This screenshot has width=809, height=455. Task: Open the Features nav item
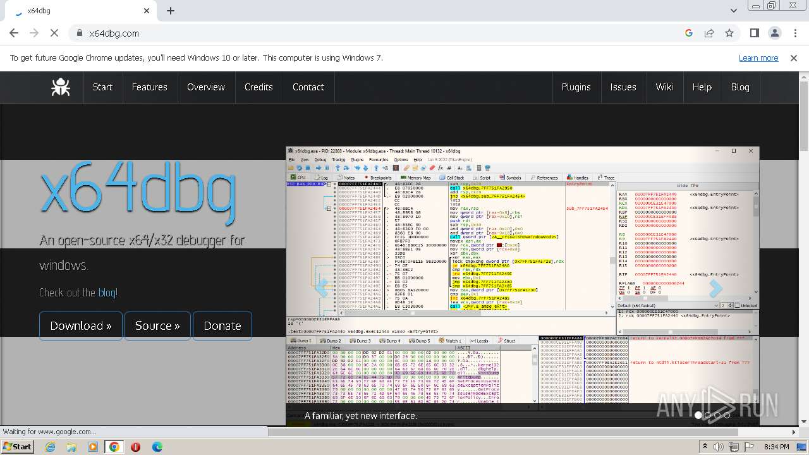150,87
